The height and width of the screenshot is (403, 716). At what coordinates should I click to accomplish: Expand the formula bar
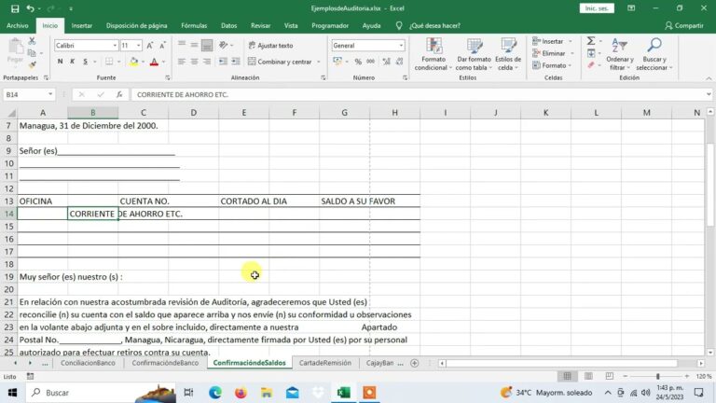tap(709, 94)
